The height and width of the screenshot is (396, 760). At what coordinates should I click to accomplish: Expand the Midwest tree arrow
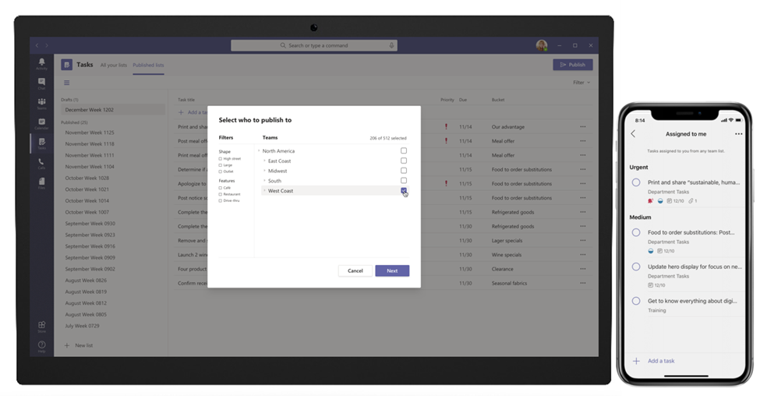coord(264,171)
